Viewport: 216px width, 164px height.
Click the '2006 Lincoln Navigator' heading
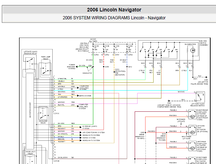coord(114,10)
